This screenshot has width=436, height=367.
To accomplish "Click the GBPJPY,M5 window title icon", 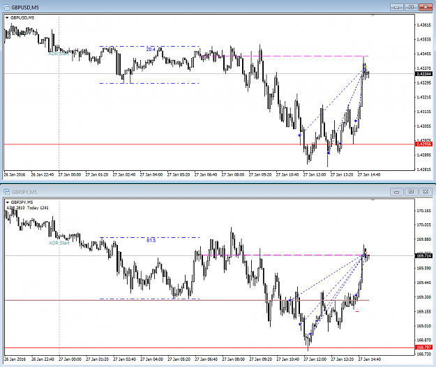I will [7, 192].
